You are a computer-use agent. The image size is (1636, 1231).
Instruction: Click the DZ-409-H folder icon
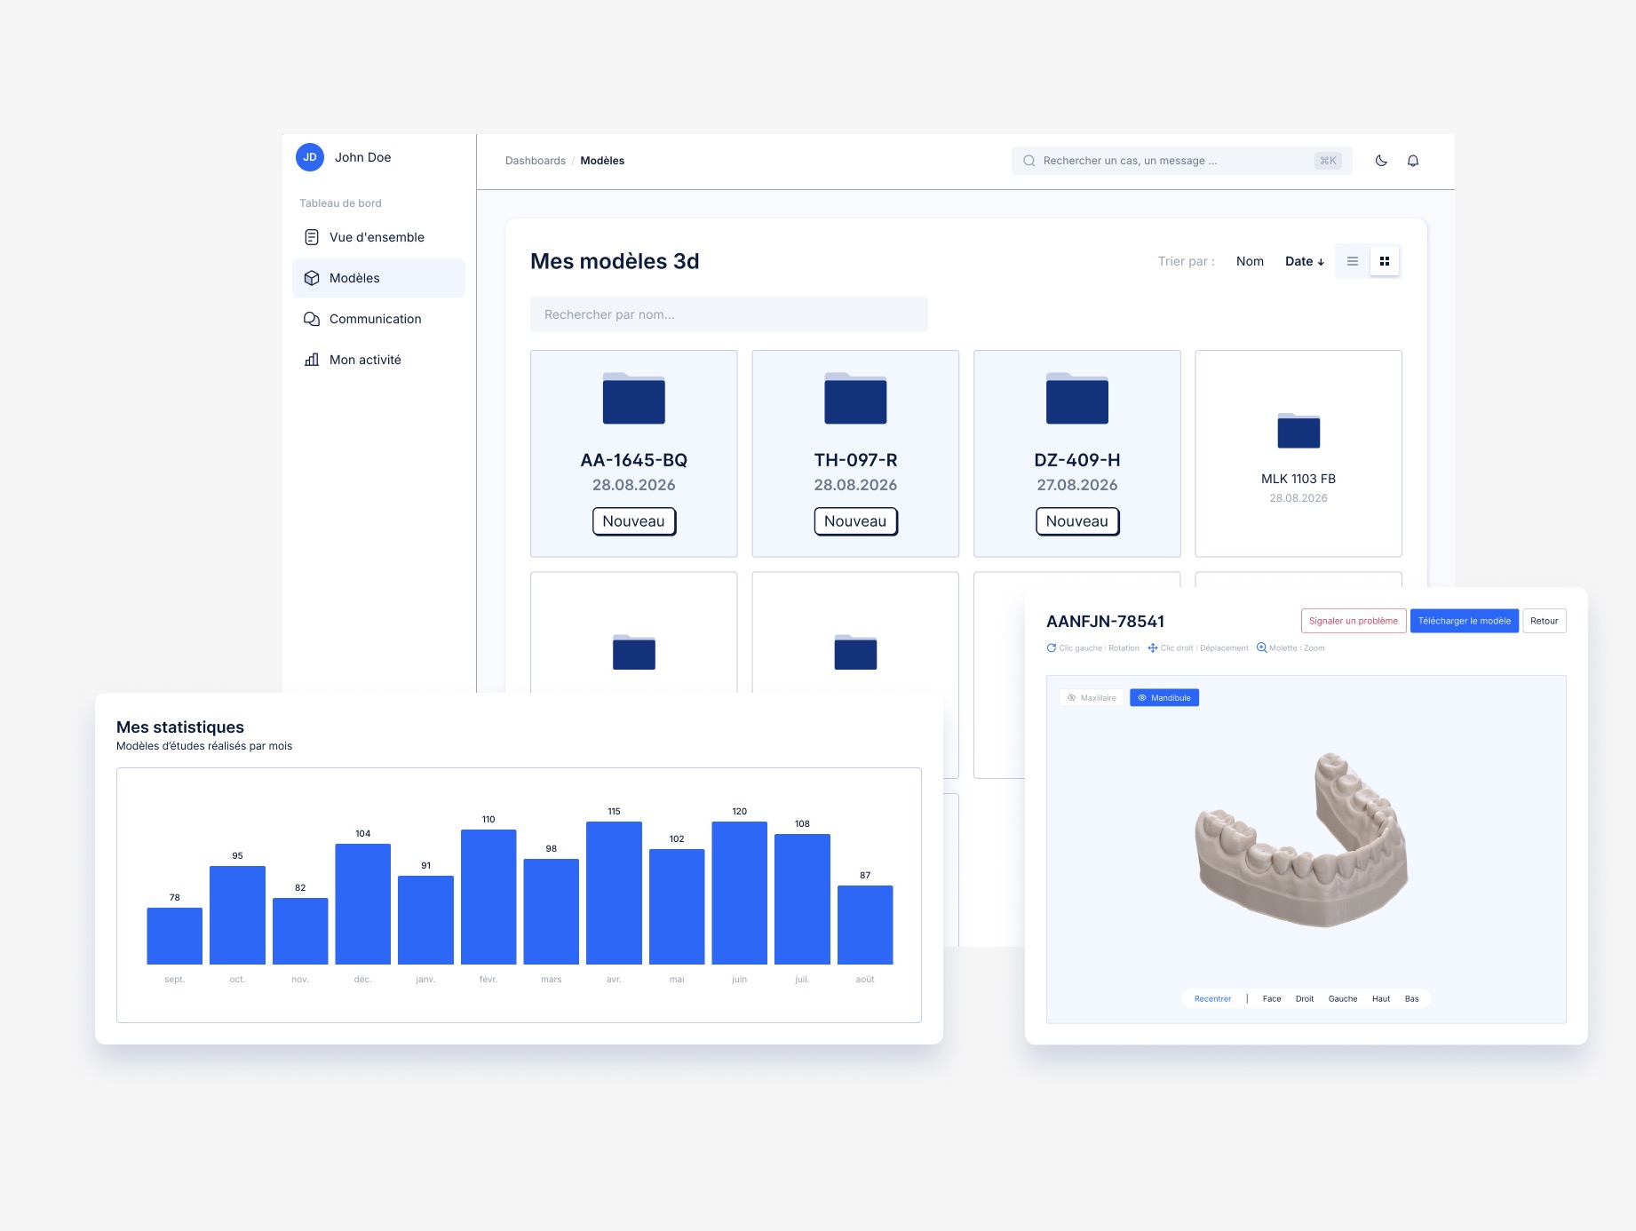pos(1077,398)
